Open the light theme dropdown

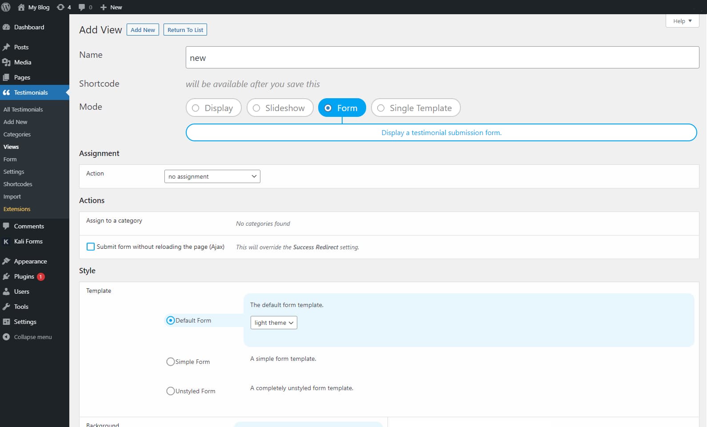click(x=274, y=323)
